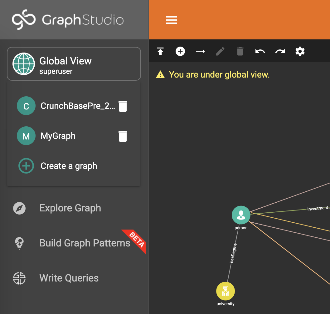
Task: Open the hamburger menu
Action: coord(171,20)
